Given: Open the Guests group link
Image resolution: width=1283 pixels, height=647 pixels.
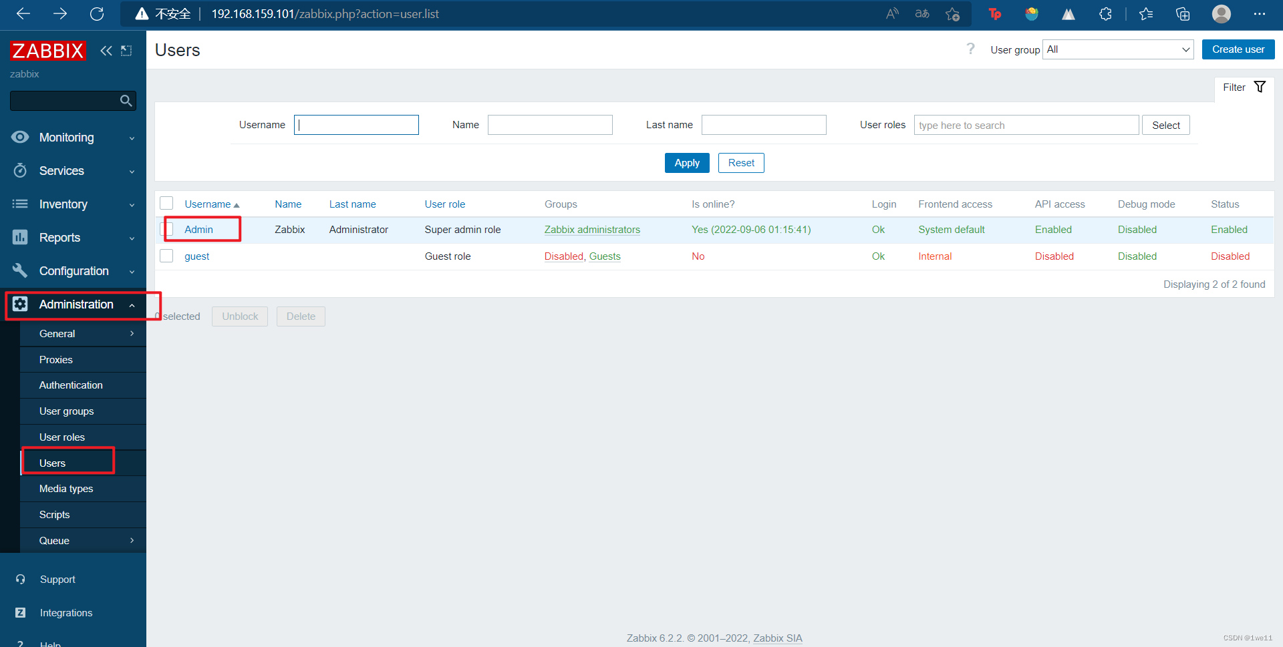Looking at the screenshot, I should click(x=605, y=256).
